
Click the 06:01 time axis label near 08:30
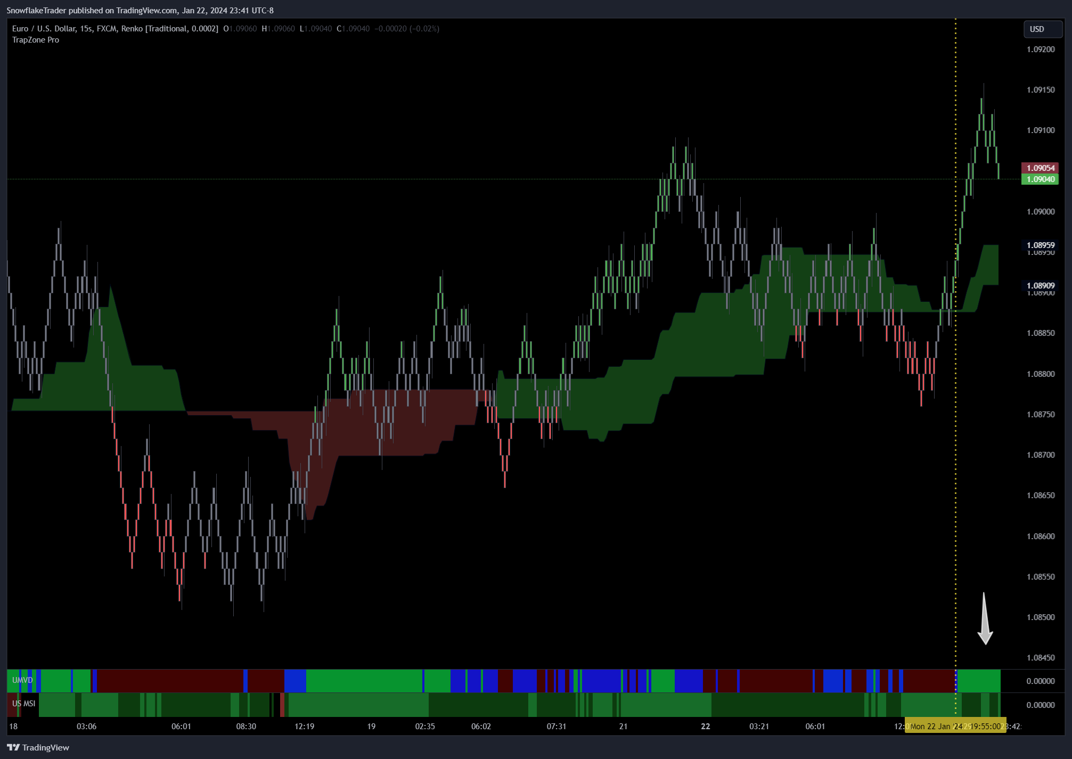(181, 727)
